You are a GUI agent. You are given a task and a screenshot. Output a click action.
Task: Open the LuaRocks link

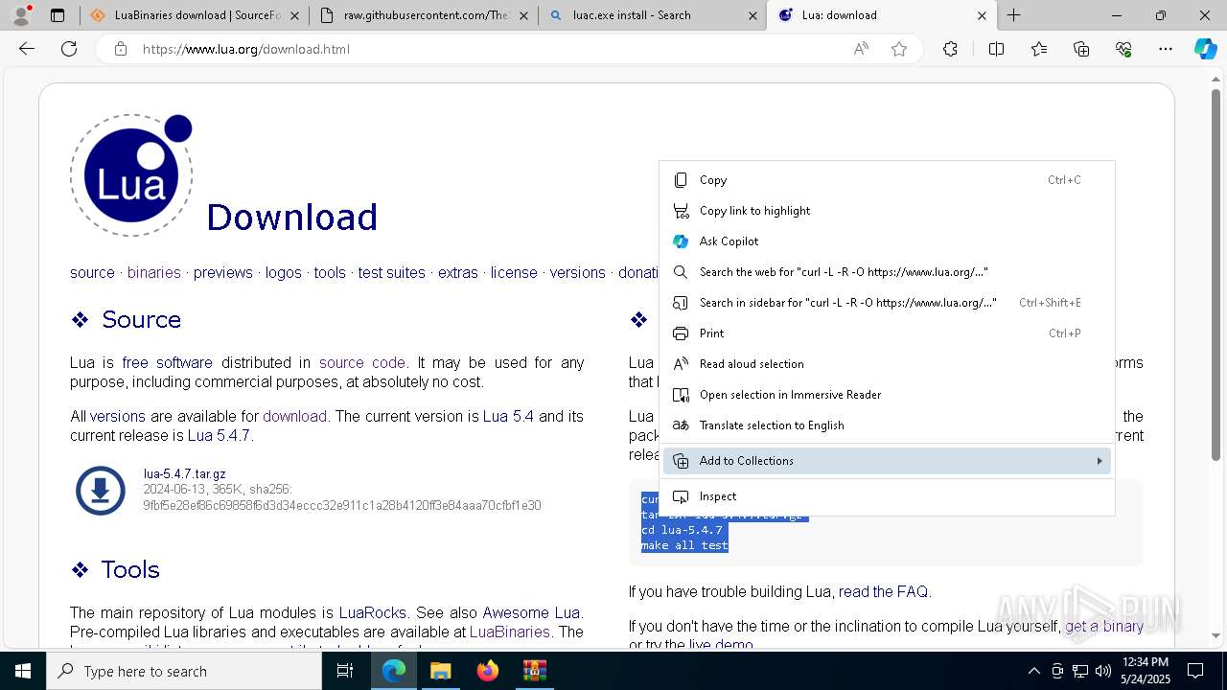372,613
